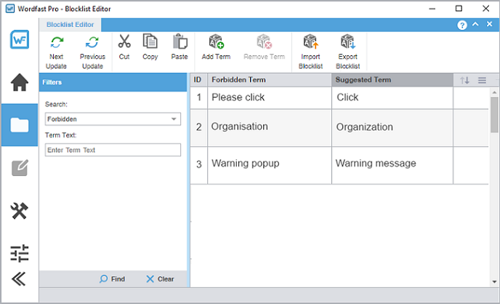Click the Paste toolbar icon
This screenshot has height=304, width=500.
(x=180, y=43)
